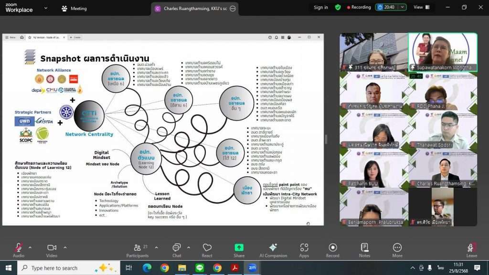Open the More options menu

click(x=397, y=250)
